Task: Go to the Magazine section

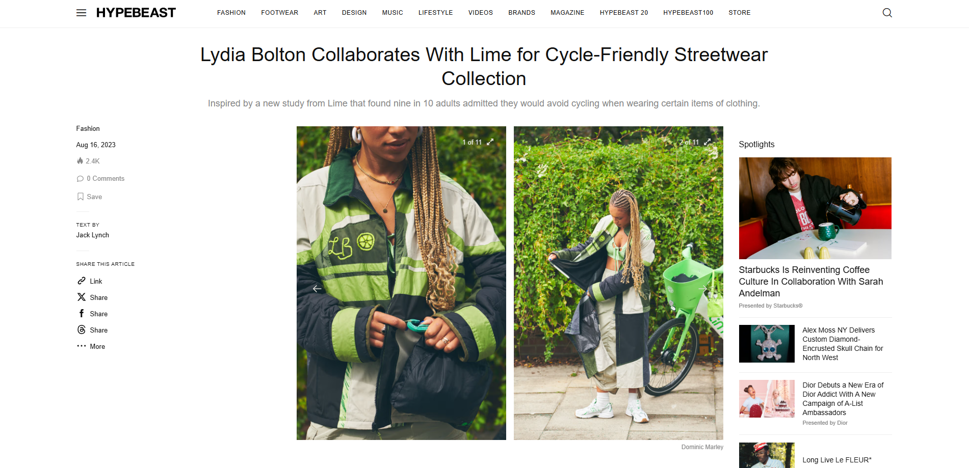Action: pyautogui.click(x=567, y=13)
